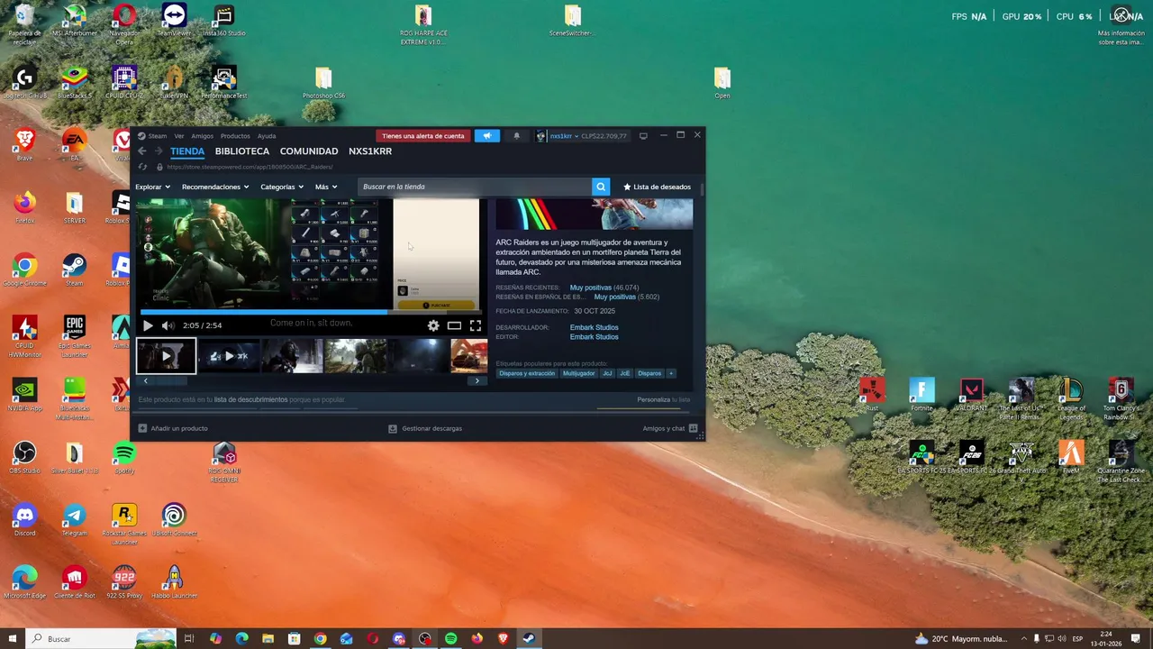This screenshot has width=1153, height=649.
Task: Toggle theater mode on the trailer player
Action: click(454, 325)
